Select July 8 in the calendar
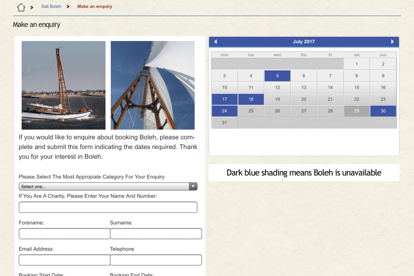This screenshot has width=414, height=276. (356, 76)
